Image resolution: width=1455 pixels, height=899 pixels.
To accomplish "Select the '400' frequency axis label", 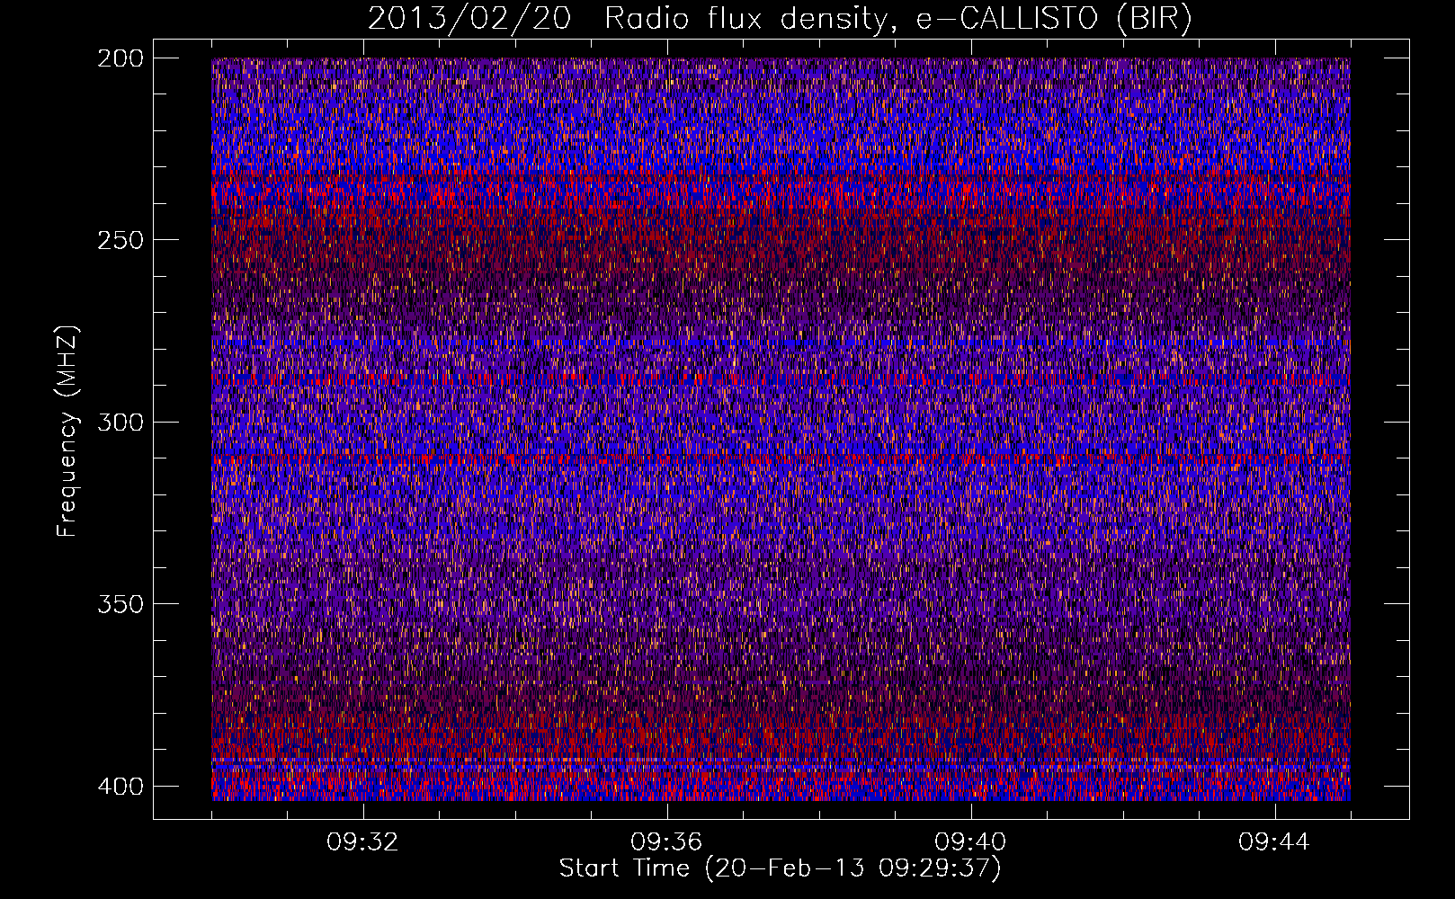I will pyautogui.click(x=120, y=786).
